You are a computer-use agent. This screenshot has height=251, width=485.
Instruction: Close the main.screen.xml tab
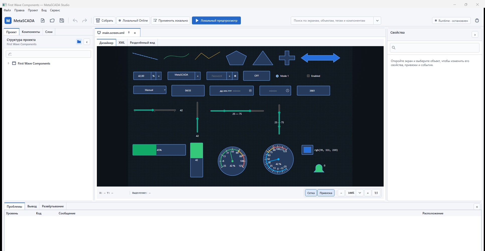pyautogui.click(x=135, y=33)
